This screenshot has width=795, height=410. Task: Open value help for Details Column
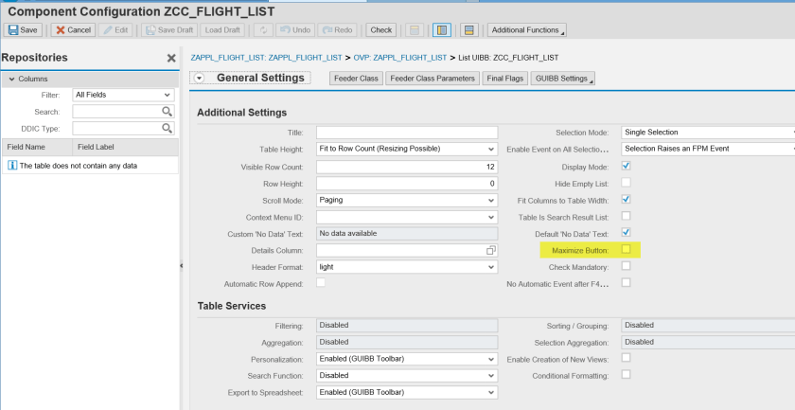point(491,251)
